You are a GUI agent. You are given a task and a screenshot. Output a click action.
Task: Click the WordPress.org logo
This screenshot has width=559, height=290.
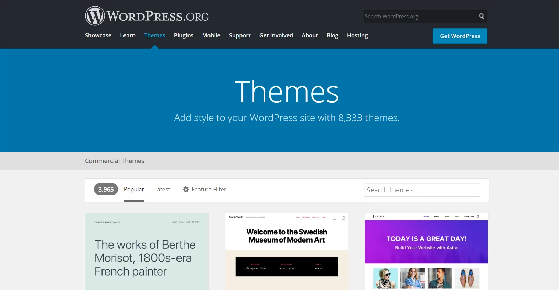(147, 16)
